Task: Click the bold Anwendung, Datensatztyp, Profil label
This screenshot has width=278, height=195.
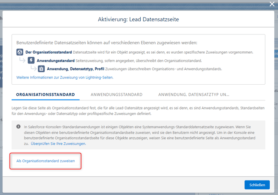Action: (x=76, y=69)
